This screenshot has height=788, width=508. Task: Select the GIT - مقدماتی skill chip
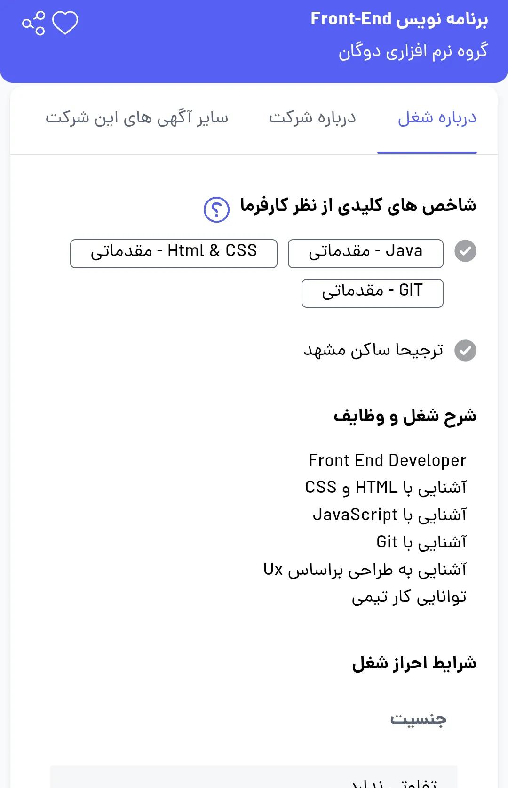(372, 292)
